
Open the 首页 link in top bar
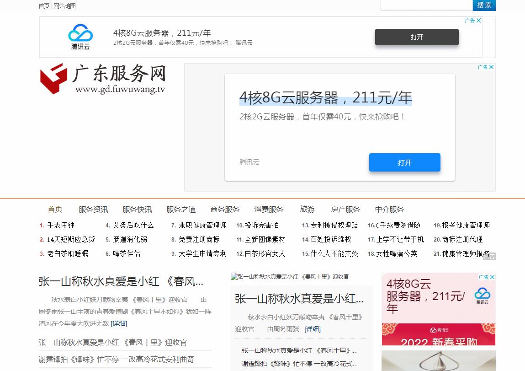click(44, 5)
